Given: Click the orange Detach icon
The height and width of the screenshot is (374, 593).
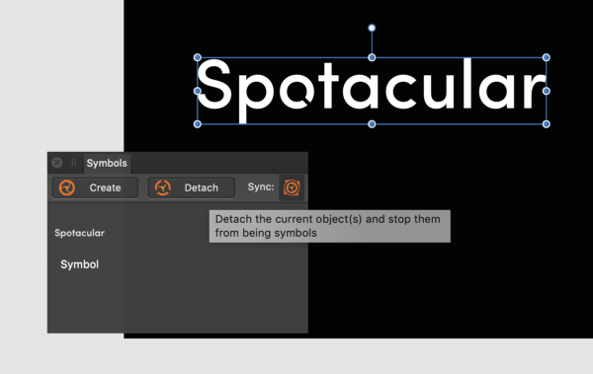Looking at the screenshot, I should pos(163,187).
